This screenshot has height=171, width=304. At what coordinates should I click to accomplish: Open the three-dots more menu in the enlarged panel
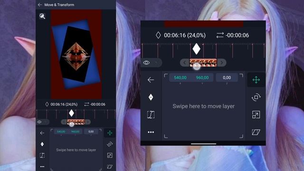coord(151,132)
